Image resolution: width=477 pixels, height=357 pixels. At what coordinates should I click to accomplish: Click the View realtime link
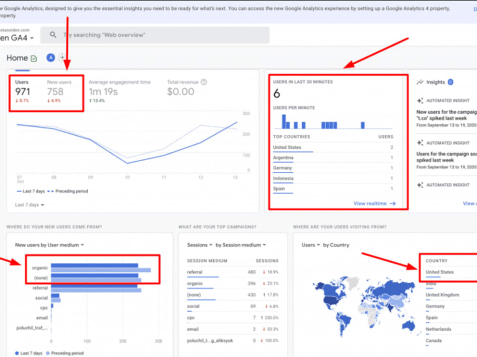[x=370, y=203]
